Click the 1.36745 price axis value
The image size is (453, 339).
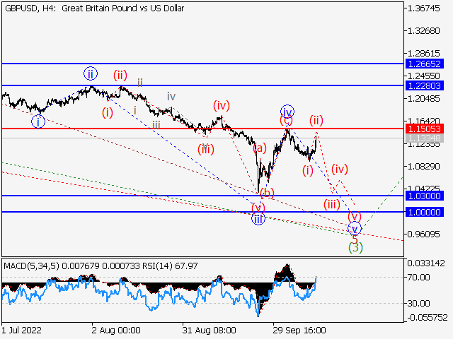[x=423, y=8]
